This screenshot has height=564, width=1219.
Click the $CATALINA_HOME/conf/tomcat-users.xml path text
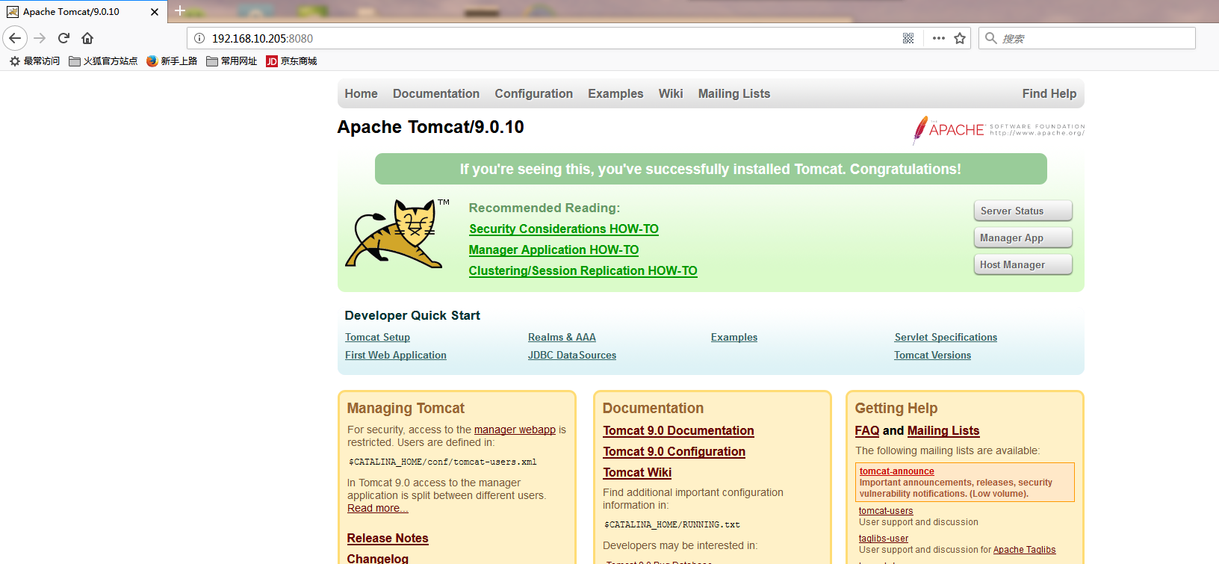[x=443, y=462]
